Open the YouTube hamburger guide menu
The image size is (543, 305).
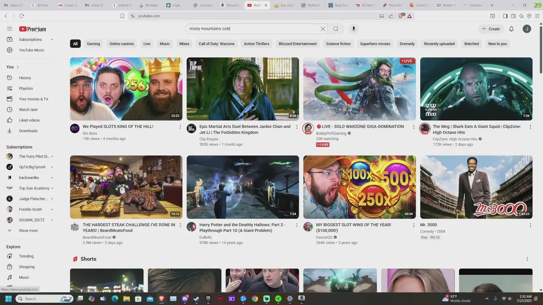tap(9, 29)
